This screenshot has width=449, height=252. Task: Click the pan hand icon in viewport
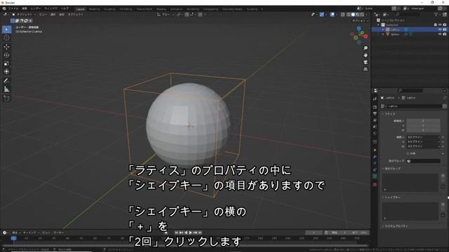(366, 55)
